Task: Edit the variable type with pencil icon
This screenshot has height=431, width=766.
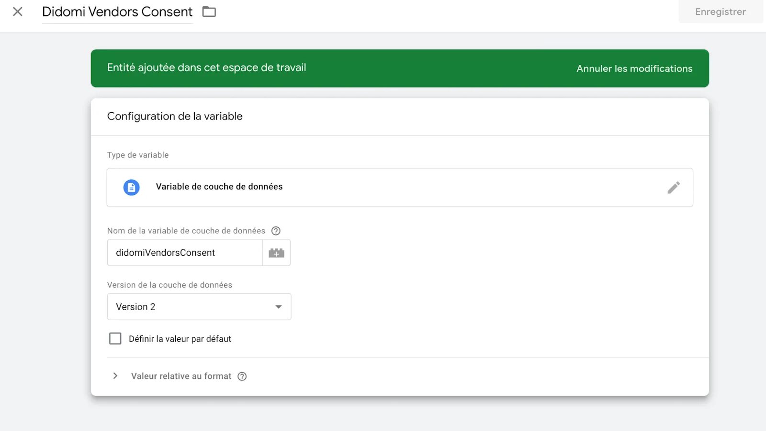Action: pos(674,187)
